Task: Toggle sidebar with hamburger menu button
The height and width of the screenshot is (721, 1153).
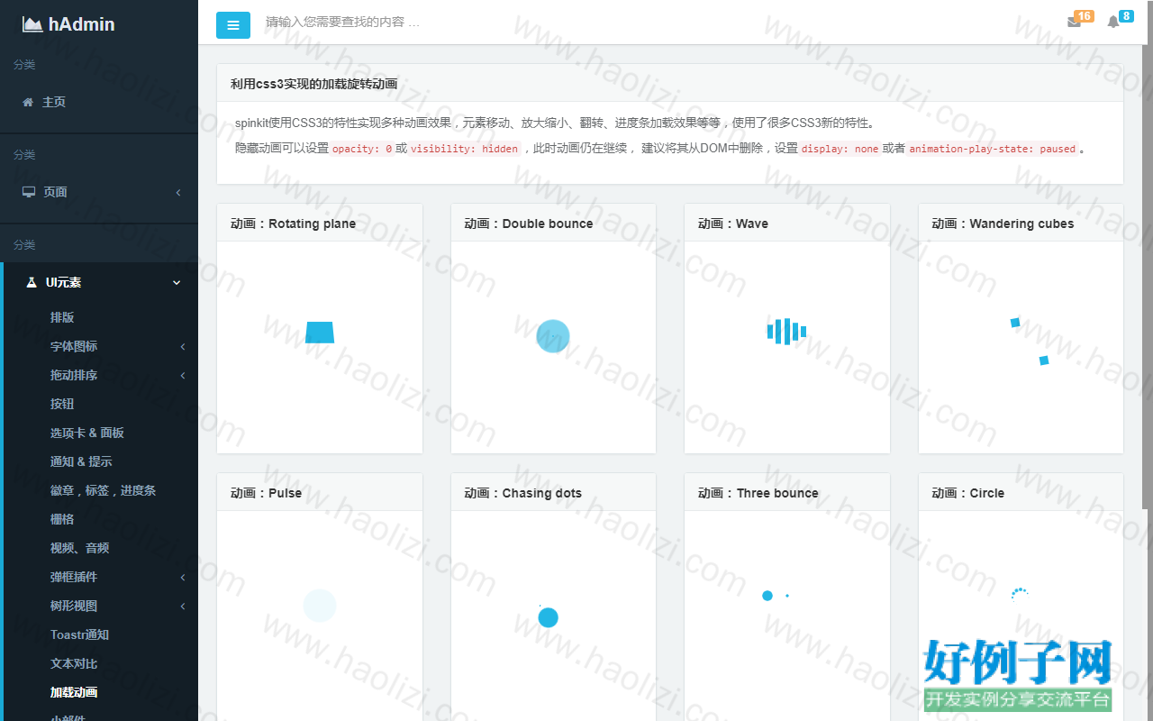Action: click(x=233, y=25)
